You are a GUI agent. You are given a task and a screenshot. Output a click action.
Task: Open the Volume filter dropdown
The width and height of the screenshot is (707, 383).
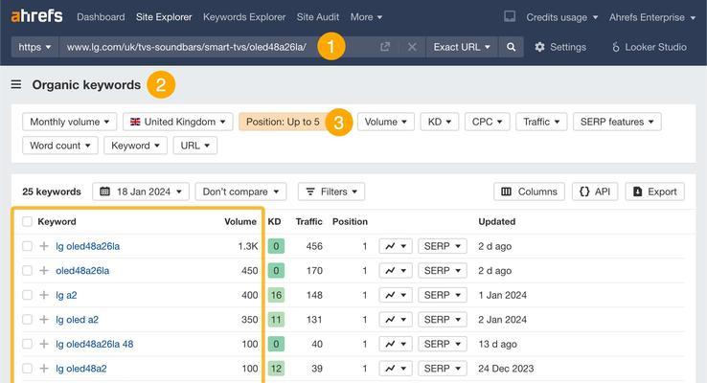(385, 122)
